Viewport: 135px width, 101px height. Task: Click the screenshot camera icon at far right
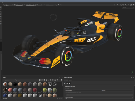pyautogui.click(x=134, y=5)
